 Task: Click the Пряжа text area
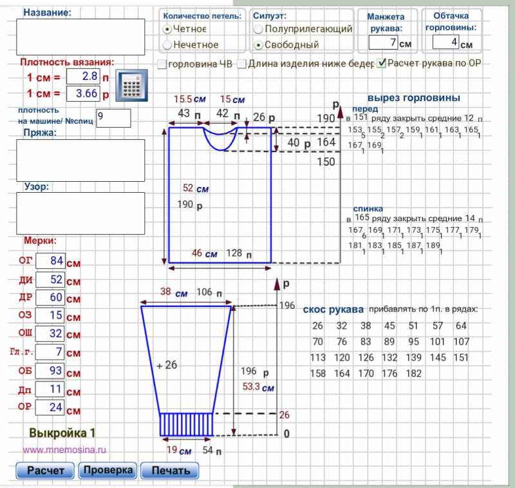tap(80, 160)
